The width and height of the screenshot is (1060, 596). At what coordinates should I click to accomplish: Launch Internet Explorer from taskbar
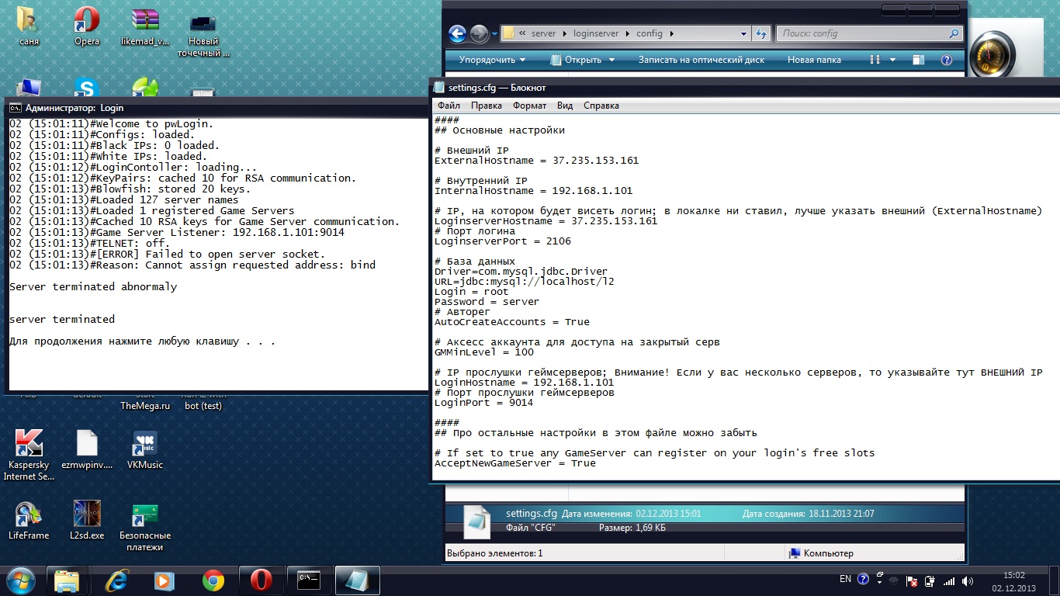[116, 580]
